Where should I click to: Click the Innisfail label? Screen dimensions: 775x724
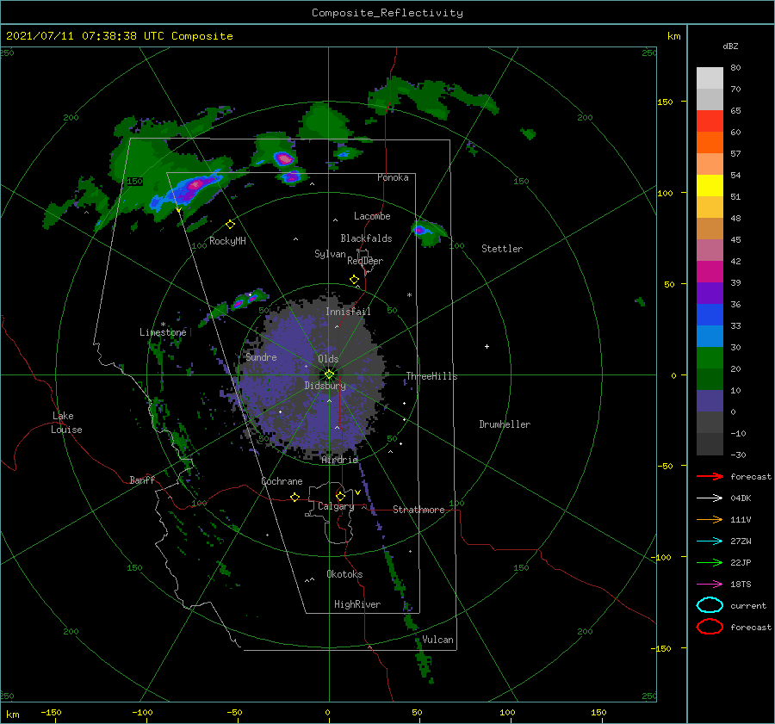(x=348, y=312)
